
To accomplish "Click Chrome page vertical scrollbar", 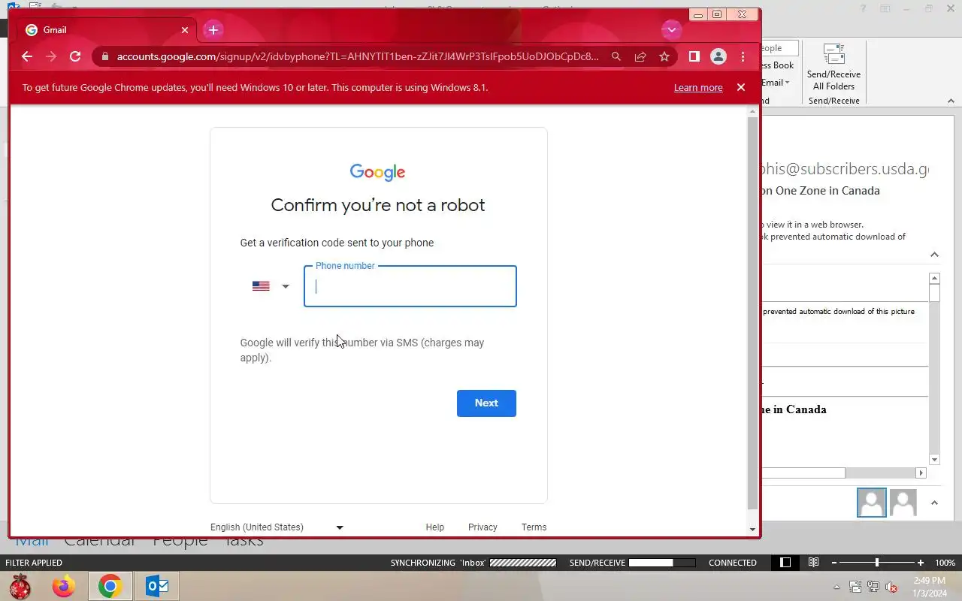I will (753, 313).
